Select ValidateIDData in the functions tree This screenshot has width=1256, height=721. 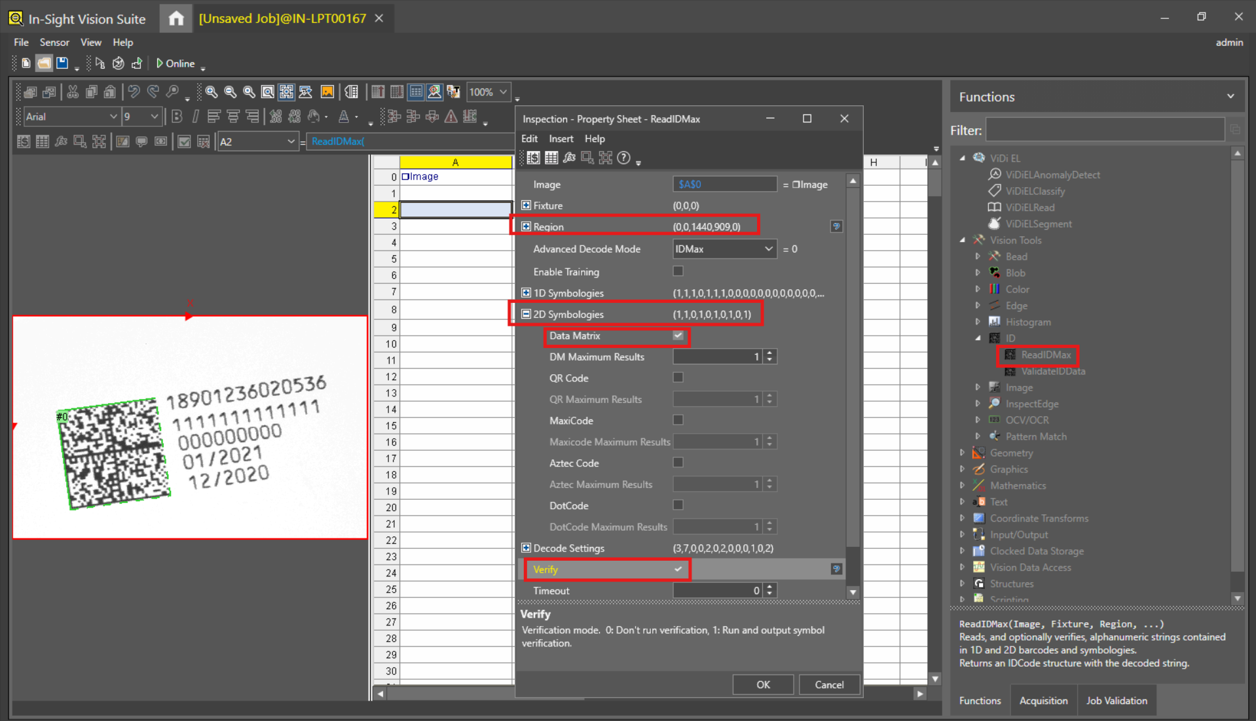[x=1053, y=371]
